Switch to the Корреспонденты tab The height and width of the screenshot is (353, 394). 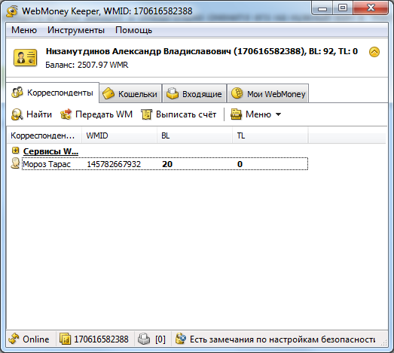[53, 93]
